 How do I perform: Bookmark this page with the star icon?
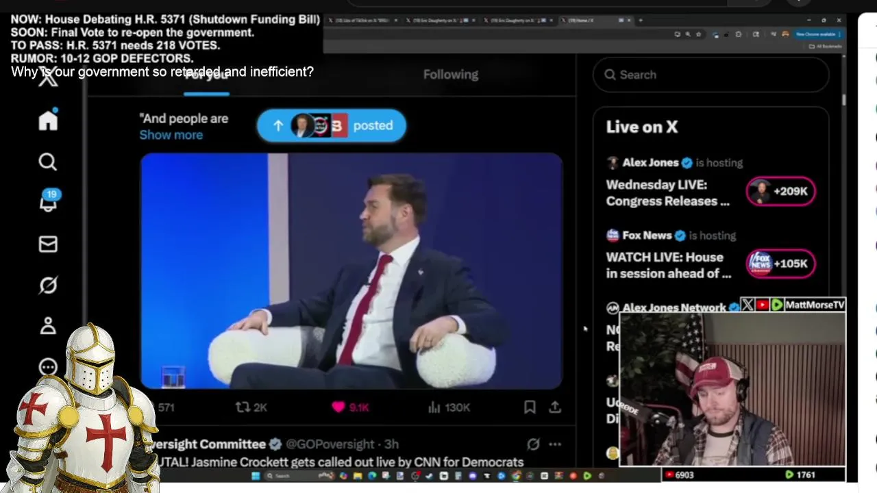[x=698, y=34]
